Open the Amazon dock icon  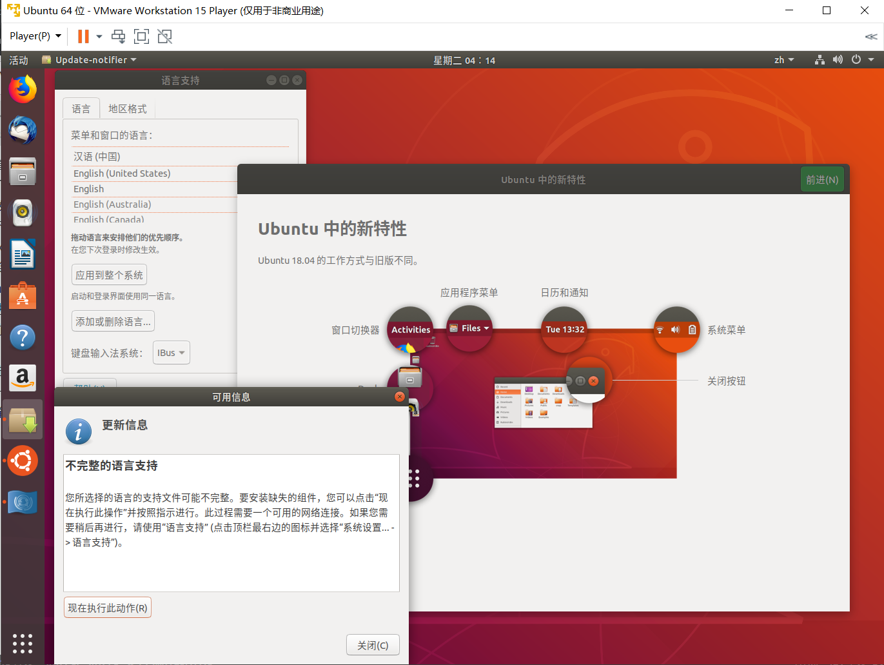[23, 378]
